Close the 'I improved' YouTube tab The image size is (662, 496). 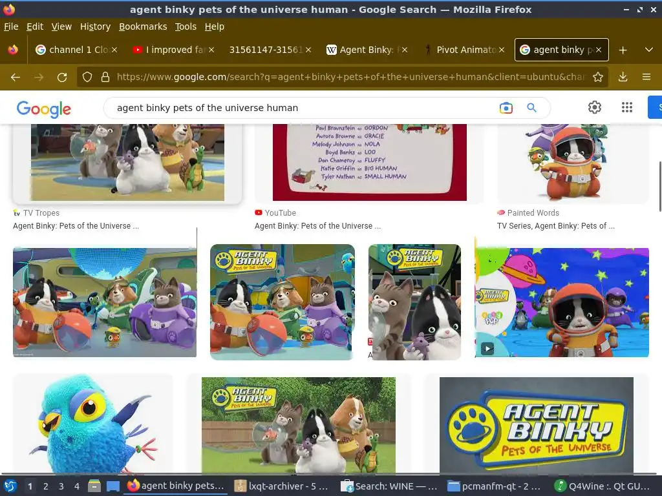pyautogui.click(x=211, y=50)
